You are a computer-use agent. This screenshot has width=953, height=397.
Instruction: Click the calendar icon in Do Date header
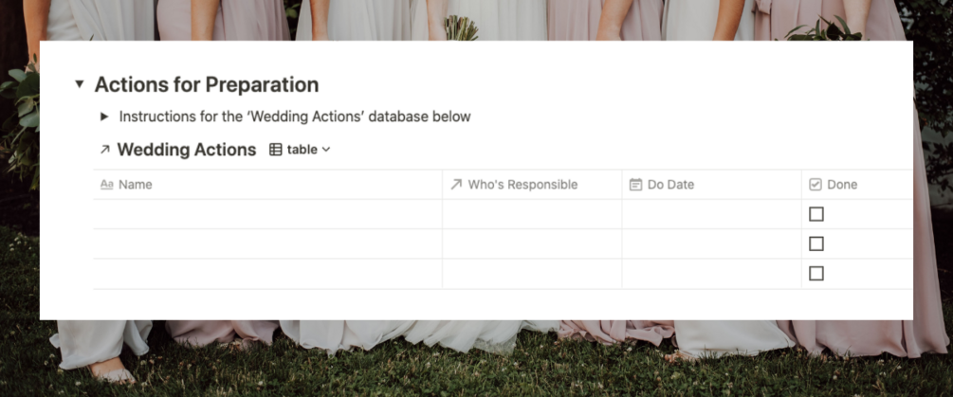pyautogui.click(x=635, y=185)
